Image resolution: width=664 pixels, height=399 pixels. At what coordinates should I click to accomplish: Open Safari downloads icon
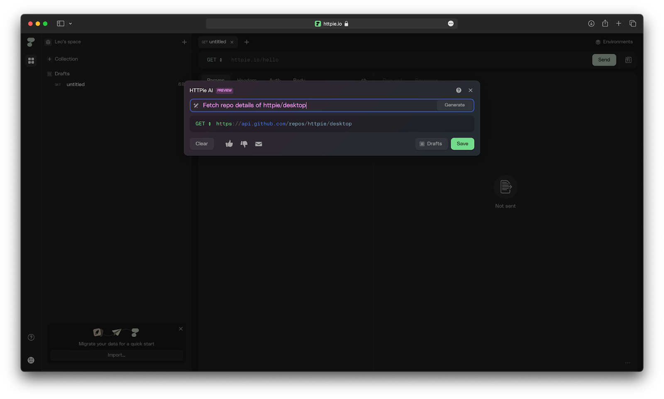coord(591,24)
